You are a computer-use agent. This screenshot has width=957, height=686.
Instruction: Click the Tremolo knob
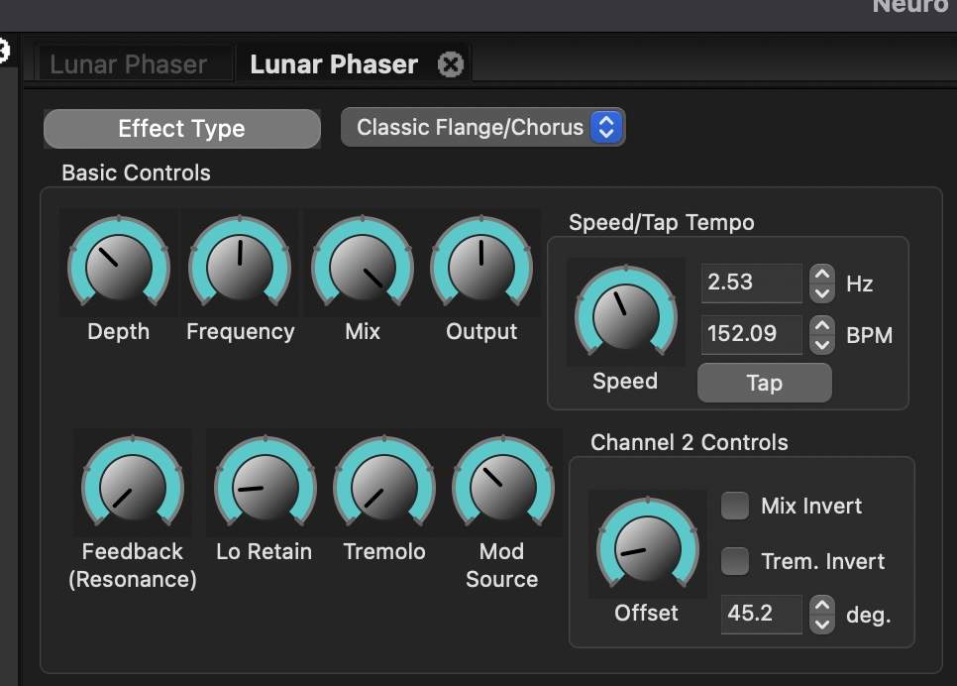point(384,484)
